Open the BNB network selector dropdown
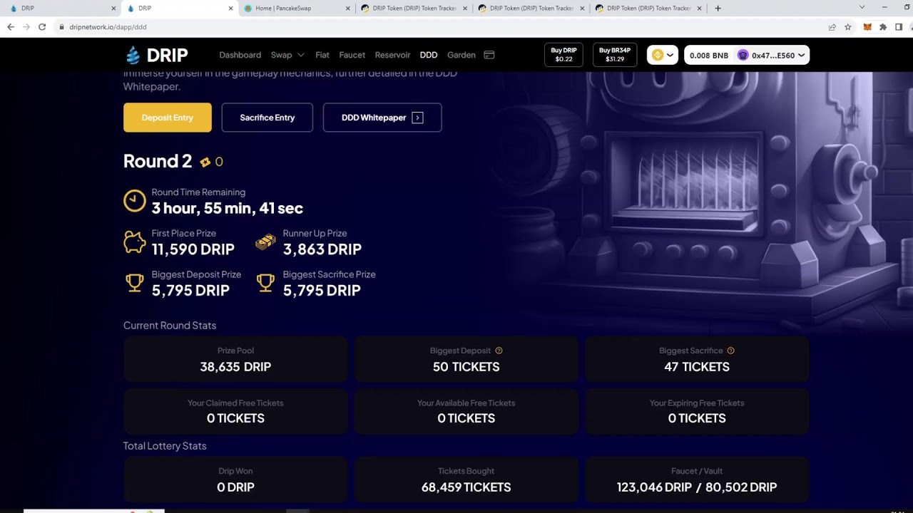The height and width of the screenshot is (513, 913). (x=662, y=55)
